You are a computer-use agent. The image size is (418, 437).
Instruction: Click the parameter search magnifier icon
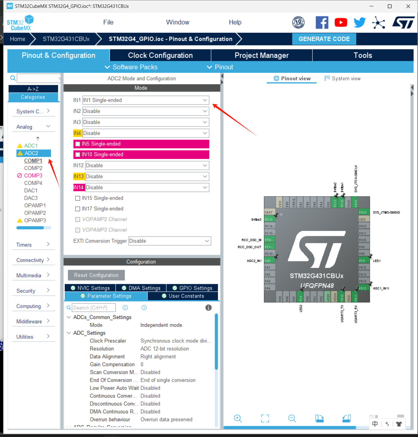coord(69,308)
